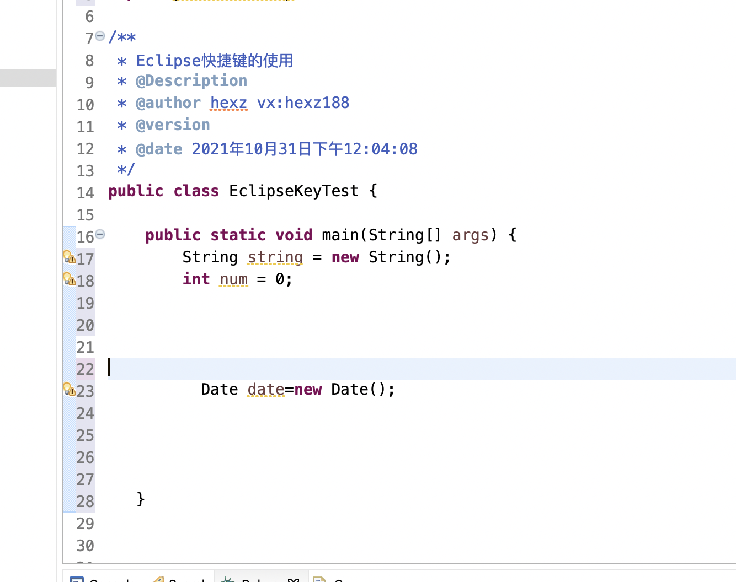The width and height of the screenshot is (736, 582).
Task: Click the underlined word hexz in author tag
Action: tap(228, 103)
